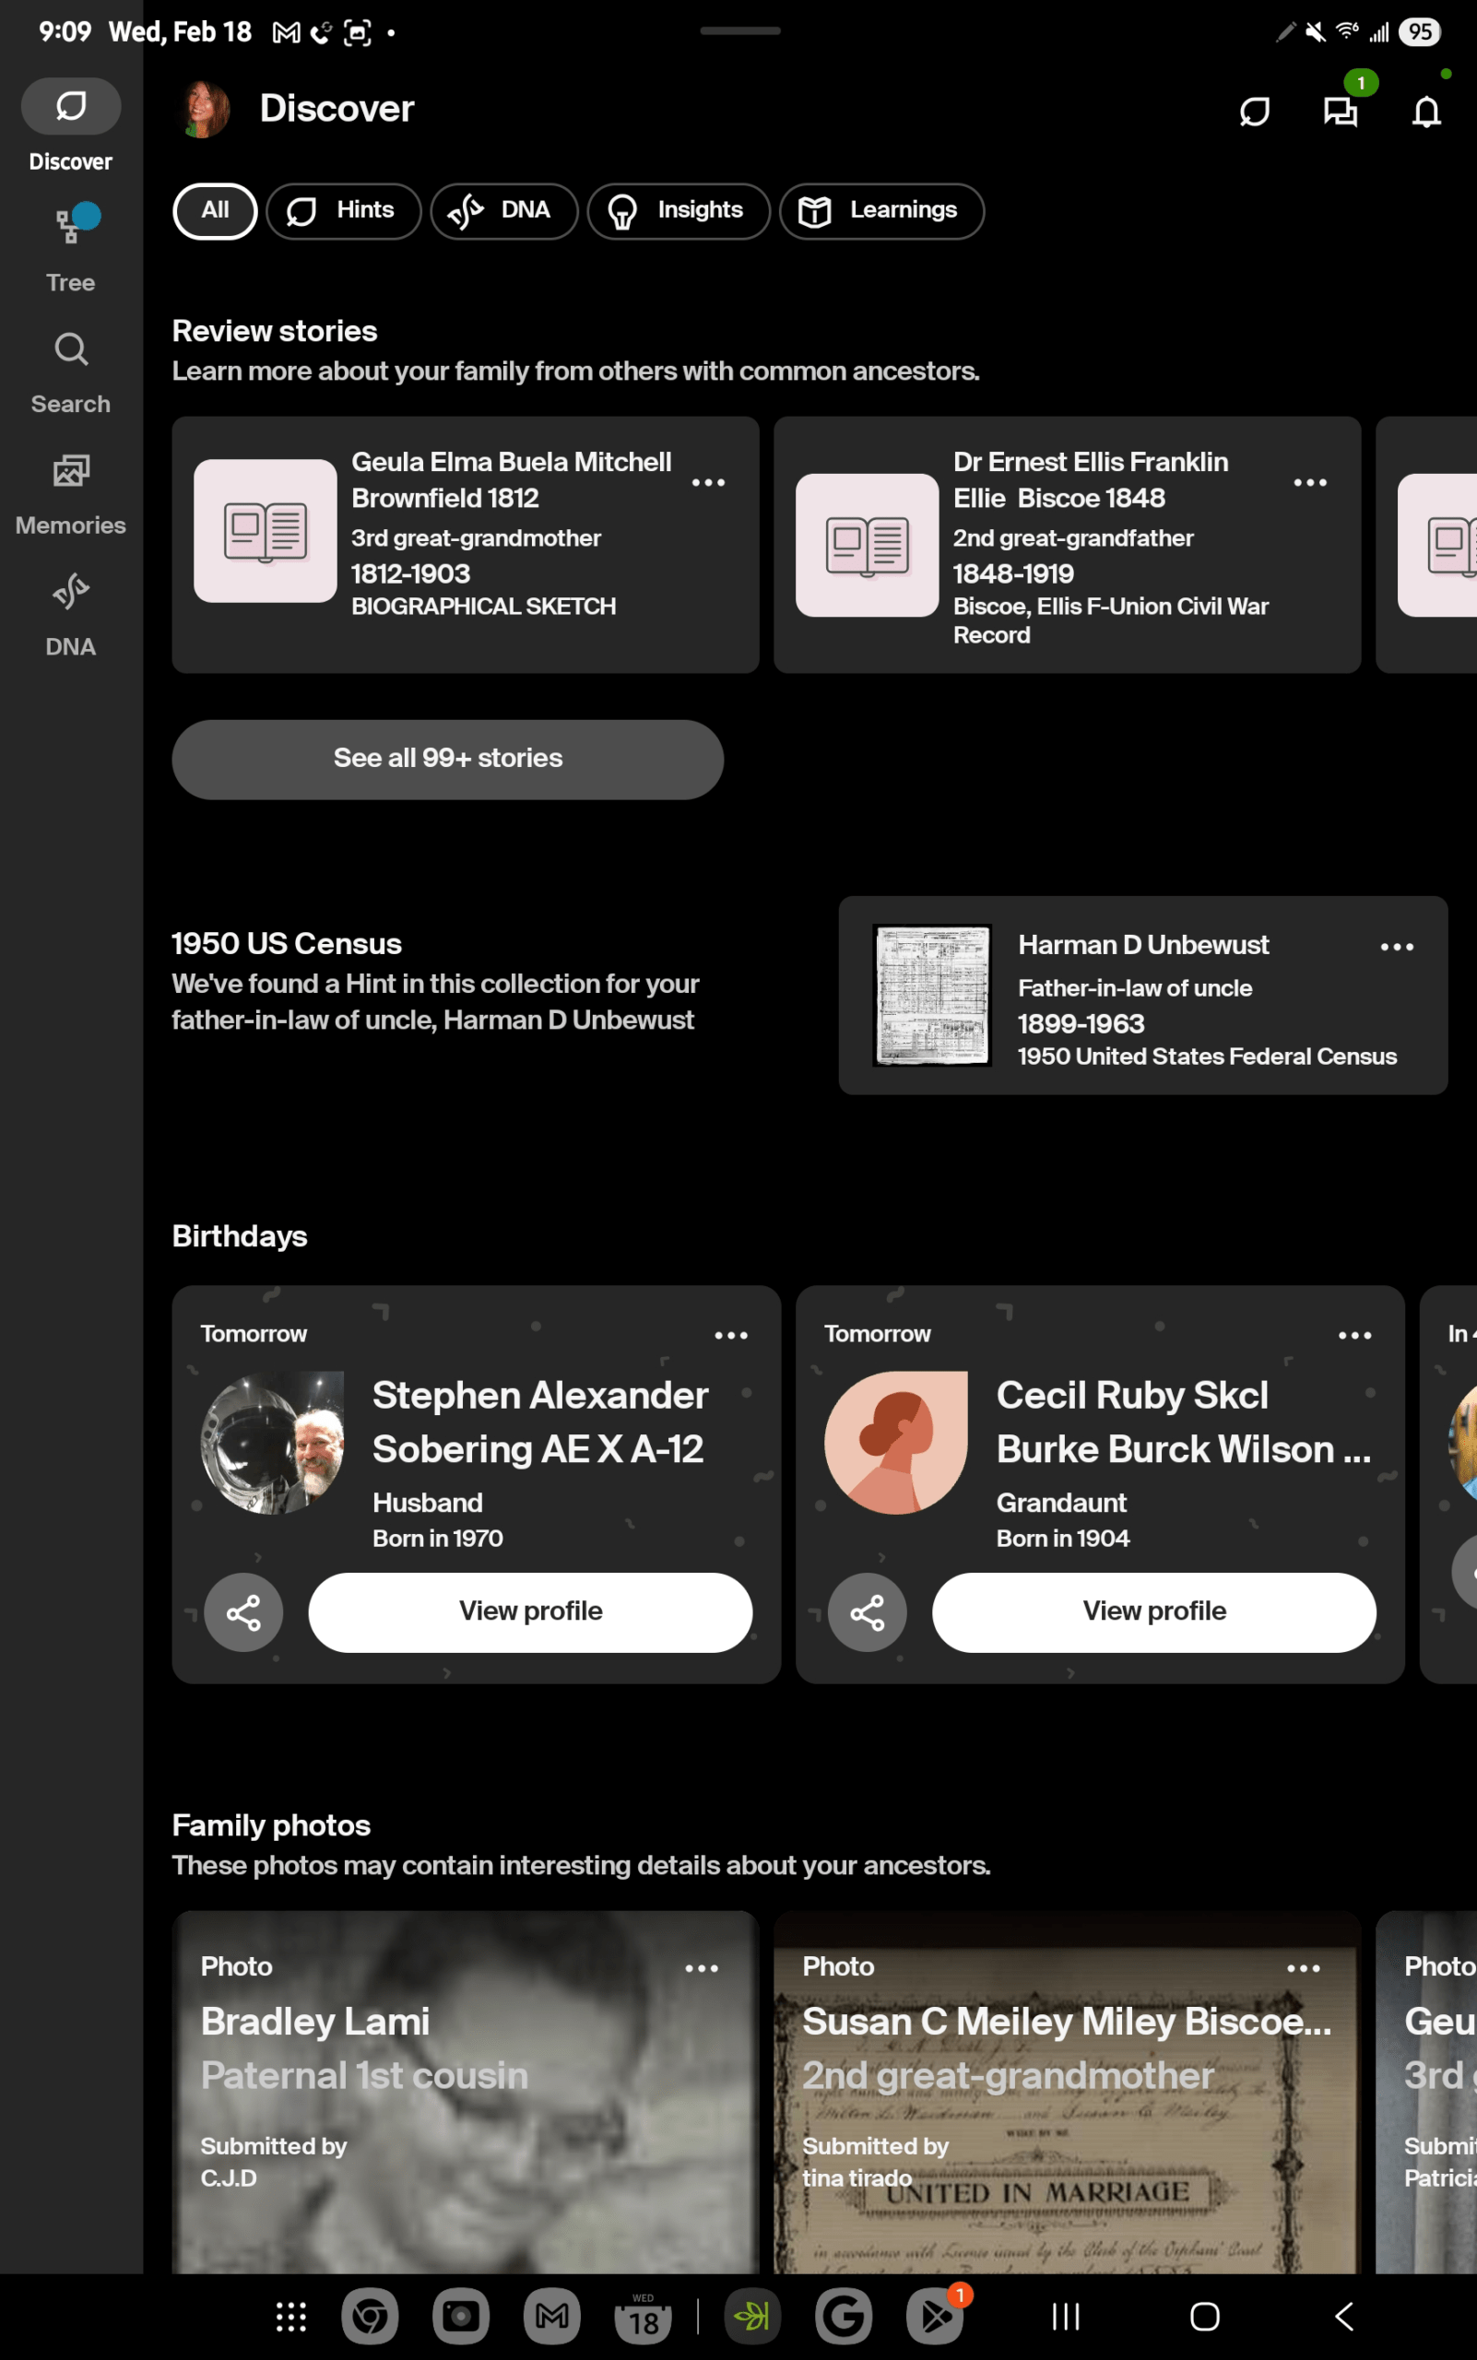
Task: Open options for Bradley Lami photo
Action: pos(702,1968)
